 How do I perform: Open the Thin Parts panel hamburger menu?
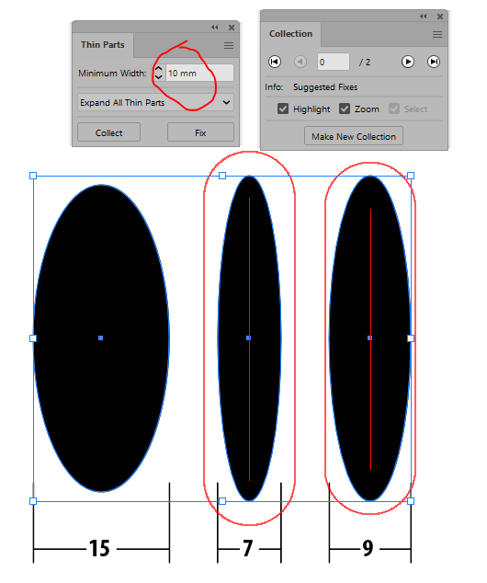tap(229, 45)
